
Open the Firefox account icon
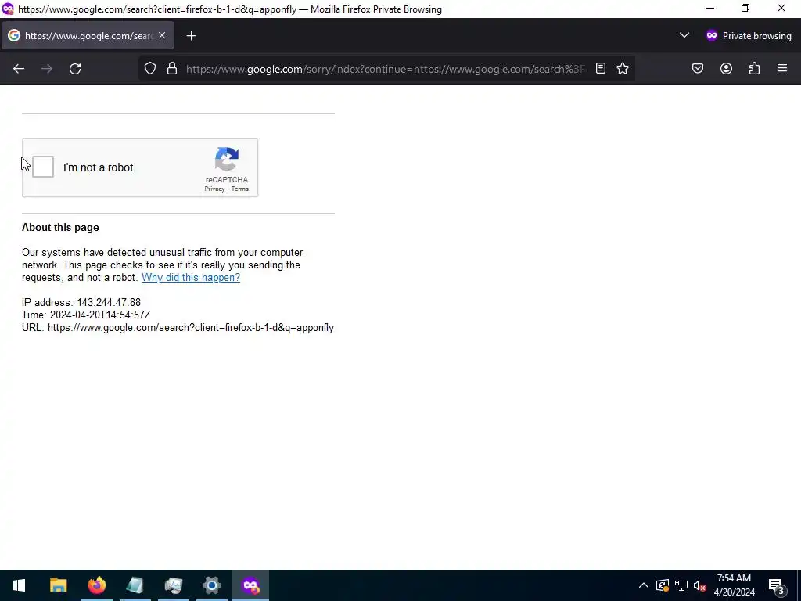[x=726, y=69]
